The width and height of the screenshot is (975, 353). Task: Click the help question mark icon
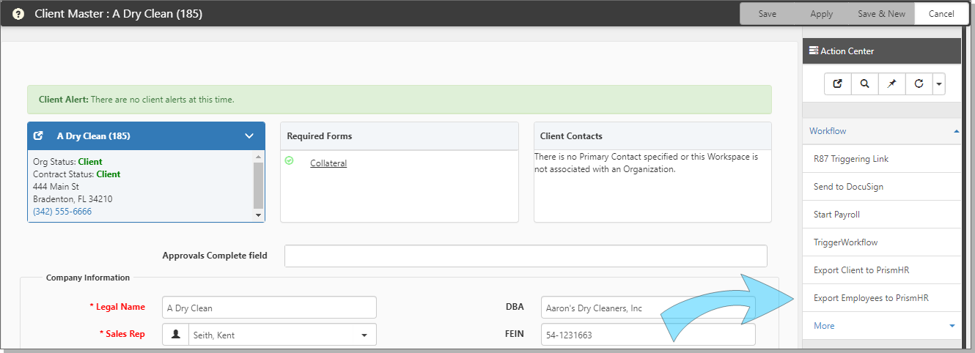[x=18, y=14]
